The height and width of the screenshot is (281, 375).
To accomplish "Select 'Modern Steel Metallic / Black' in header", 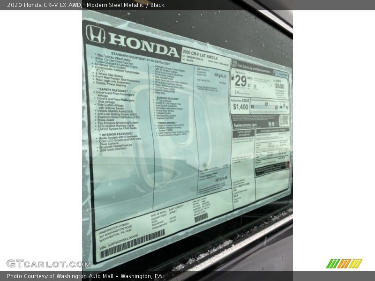I will click(126, 5).
